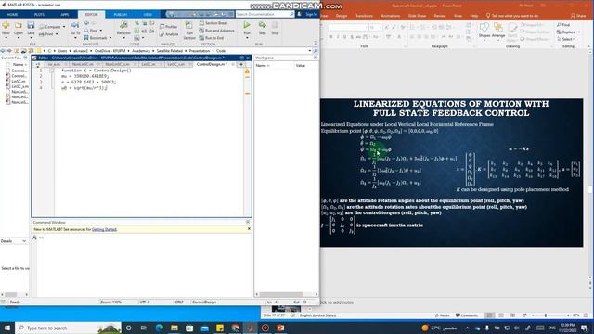This screenshot has width=594, height=334.
Task: Toggle the Notes pane in PowerPoint status bar
Action: pos(442,315)
